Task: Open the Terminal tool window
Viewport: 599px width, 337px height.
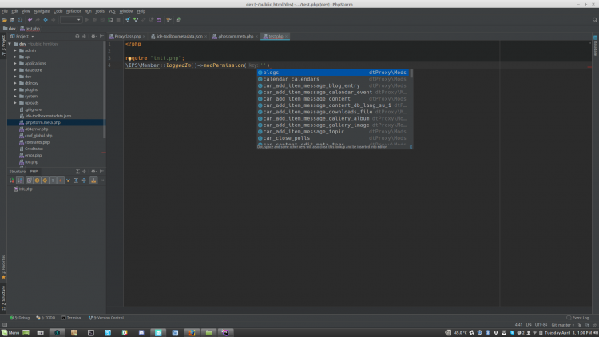Action: click(71, 317)
